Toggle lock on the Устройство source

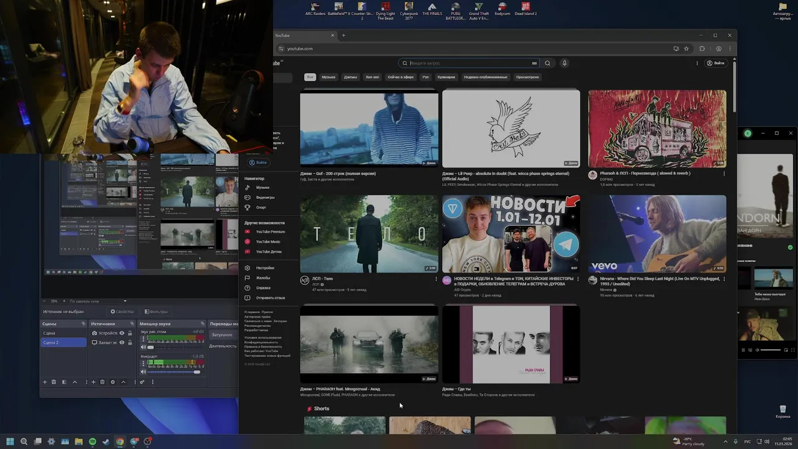(x=130, y=333)
